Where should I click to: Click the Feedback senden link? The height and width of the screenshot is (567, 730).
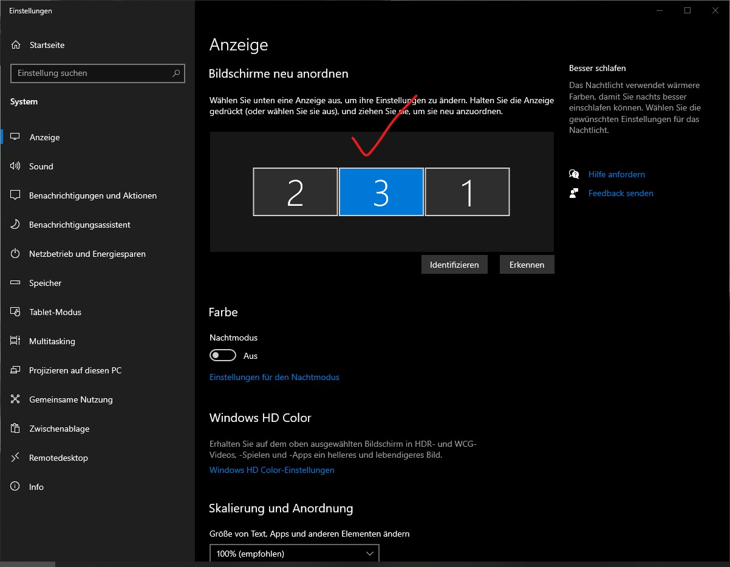point(621,193)
